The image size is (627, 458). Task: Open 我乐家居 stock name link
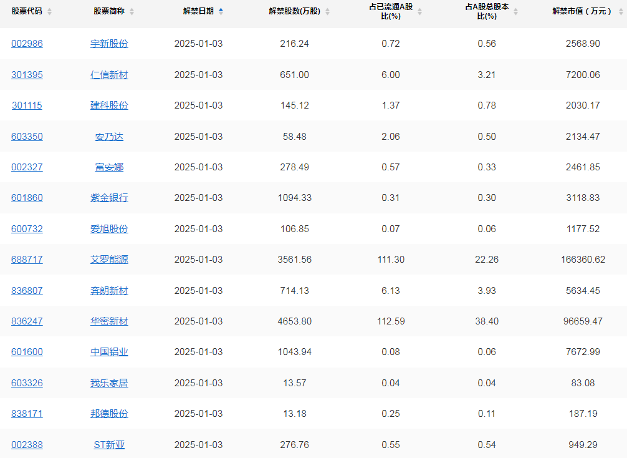[109, 383]
